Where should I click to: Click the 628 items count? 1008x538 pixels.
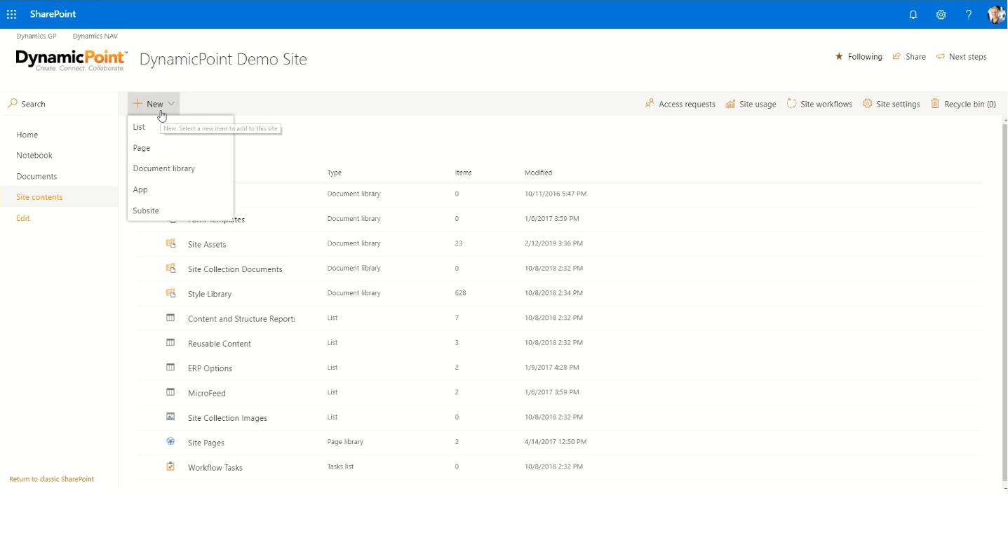(x=461, y=293)
